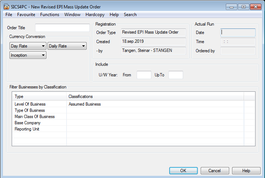
Task: Minimize the SICS4PC window
Action: coord(231,7)
